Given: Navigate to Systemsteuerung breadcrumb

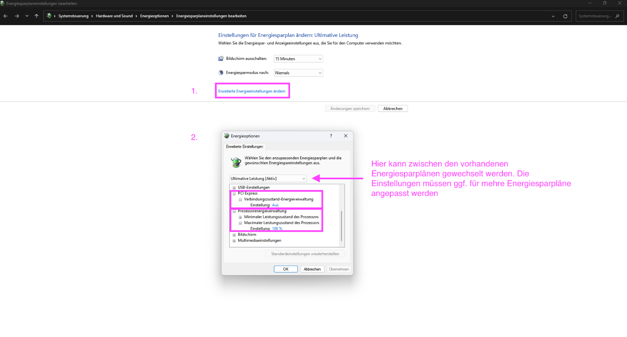Looking at the screenshot, I should (x=73, y=16).
